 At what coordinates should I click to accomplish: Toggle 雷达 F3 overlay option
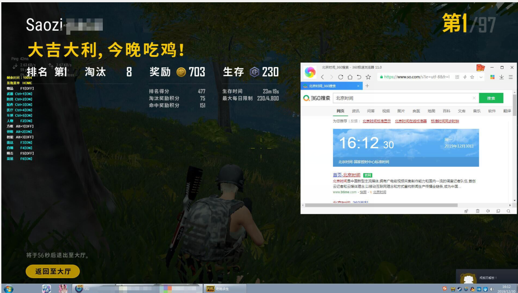pos(19,142)
